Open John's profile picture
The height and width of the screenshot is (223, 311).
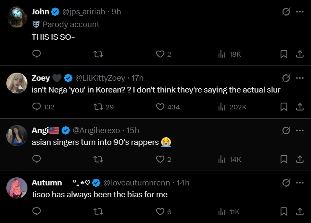(x=17, y=17)
